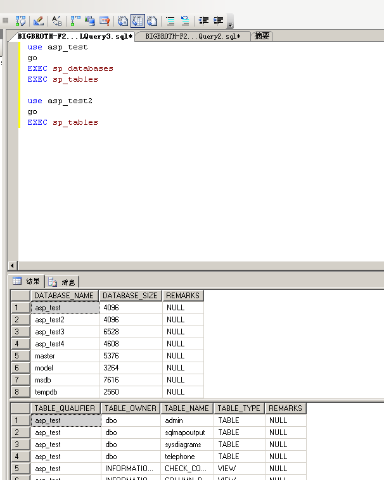The width and height of the screenshot is (384, 480).
Task: Open the 消息 messages tab
Action: 62,282
